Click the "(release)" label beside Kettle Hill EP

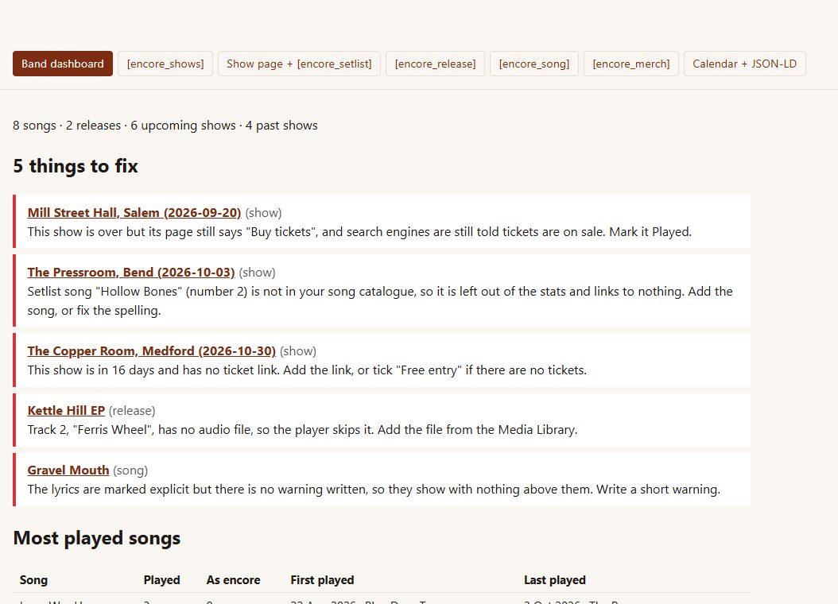click(x=132, y=411)
